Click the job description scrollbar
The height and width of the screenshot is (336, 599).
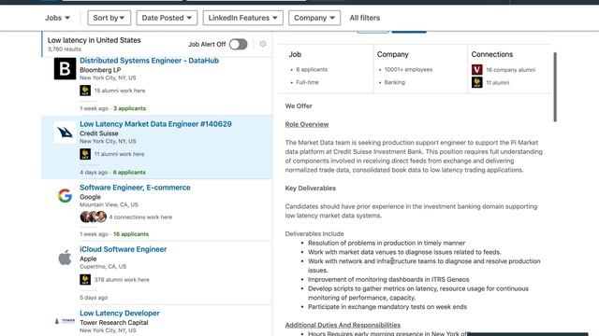tap(555, 87)
